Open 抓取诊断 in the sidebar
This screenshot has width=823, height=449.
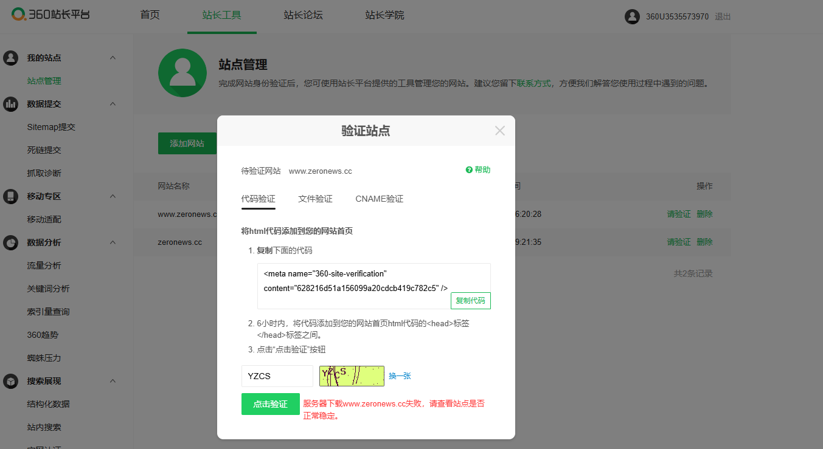[44, 173]
